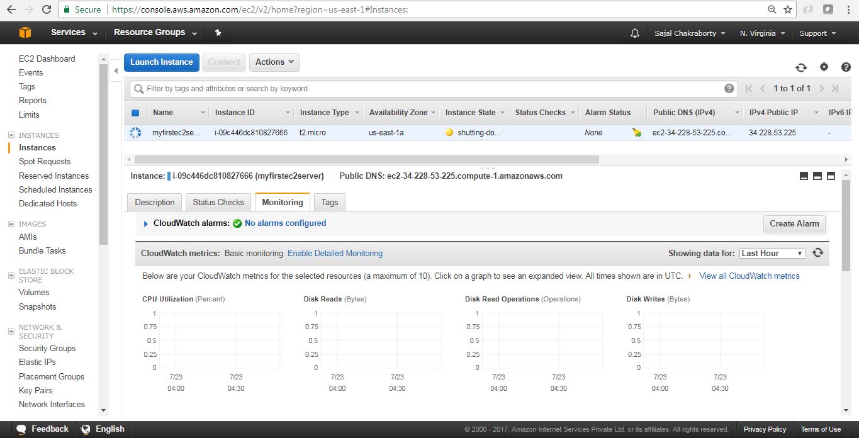Click the globe language icon

point(86,429)
